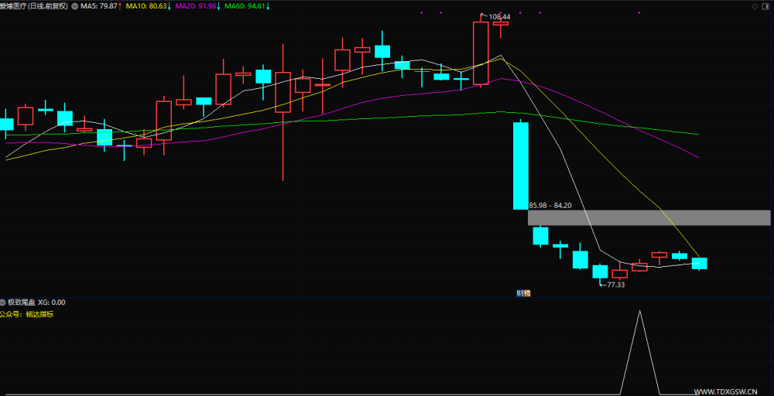Select the MA20: 91.96 moving average label
774x396 pixels.
coord(197,6)
